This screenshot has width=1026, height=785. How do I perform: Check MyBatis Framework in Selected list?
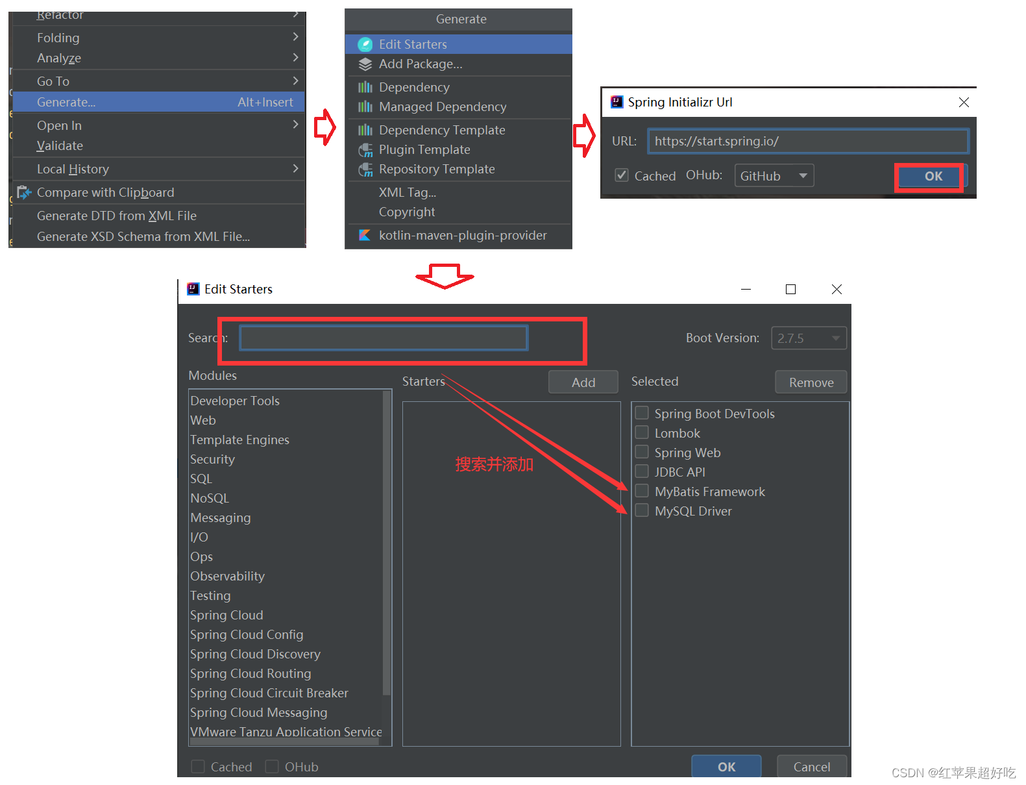pyautogui.click(x=642, y=491)
